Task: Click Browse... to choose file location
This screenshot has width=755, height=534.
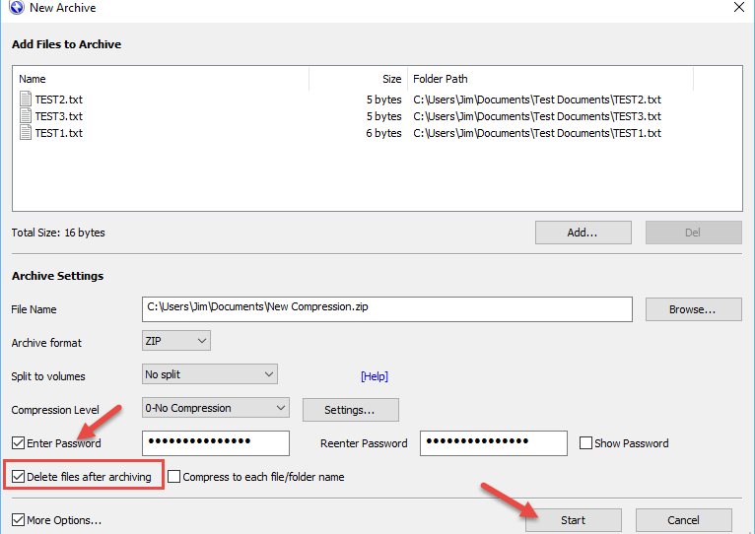Action: click(x=693, y=309)
